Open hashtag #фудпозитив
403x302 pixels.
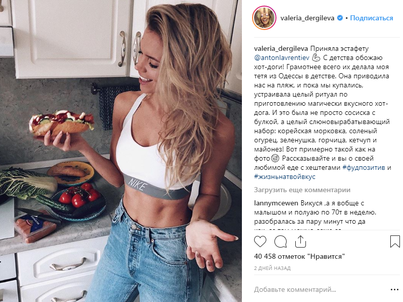click(364, 168)
